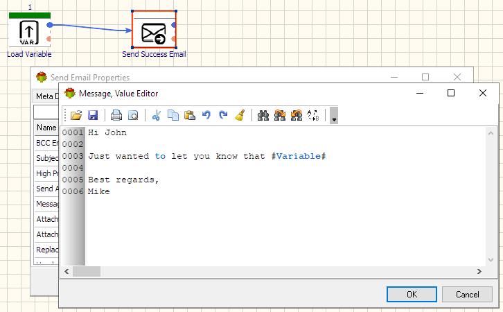Viewport: 503px width, 312px height.
Task: Click the 'Hi John' text line
Action: coord(107,132)
